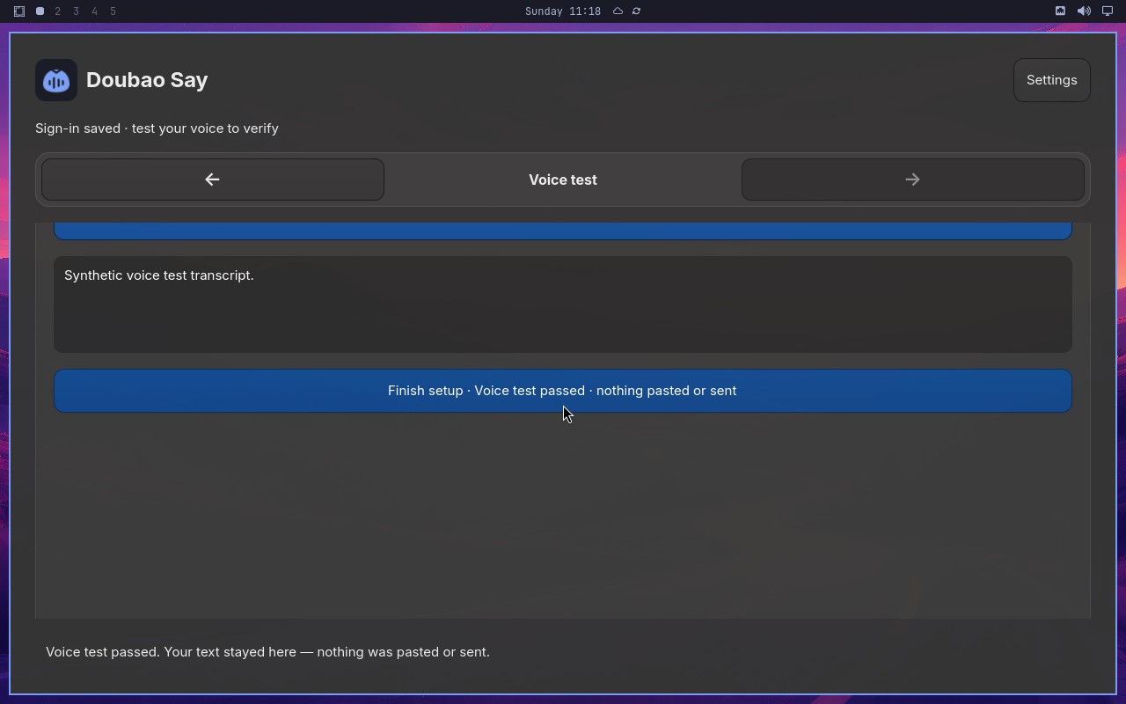Click the Finish setup button
This screenshot has height=704, width=1126.
point(563,391)
